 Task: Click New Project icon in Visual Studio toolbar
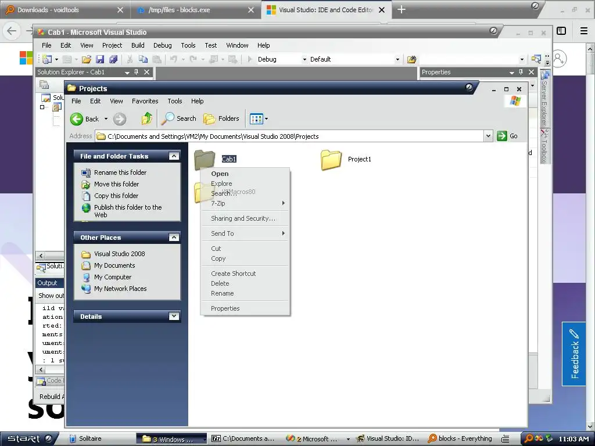[47, 59]
